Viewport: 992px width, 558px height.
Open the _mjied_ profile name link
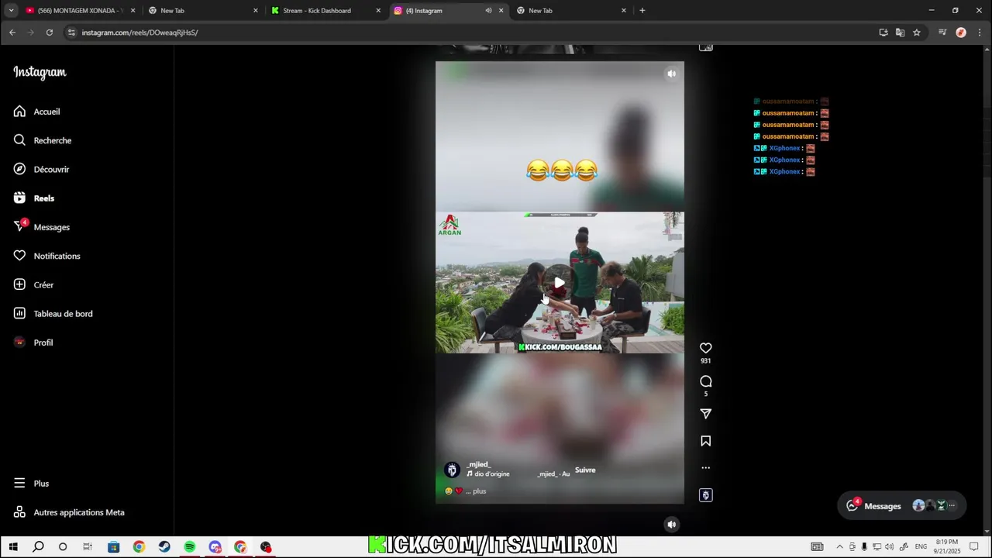point(479,464)
